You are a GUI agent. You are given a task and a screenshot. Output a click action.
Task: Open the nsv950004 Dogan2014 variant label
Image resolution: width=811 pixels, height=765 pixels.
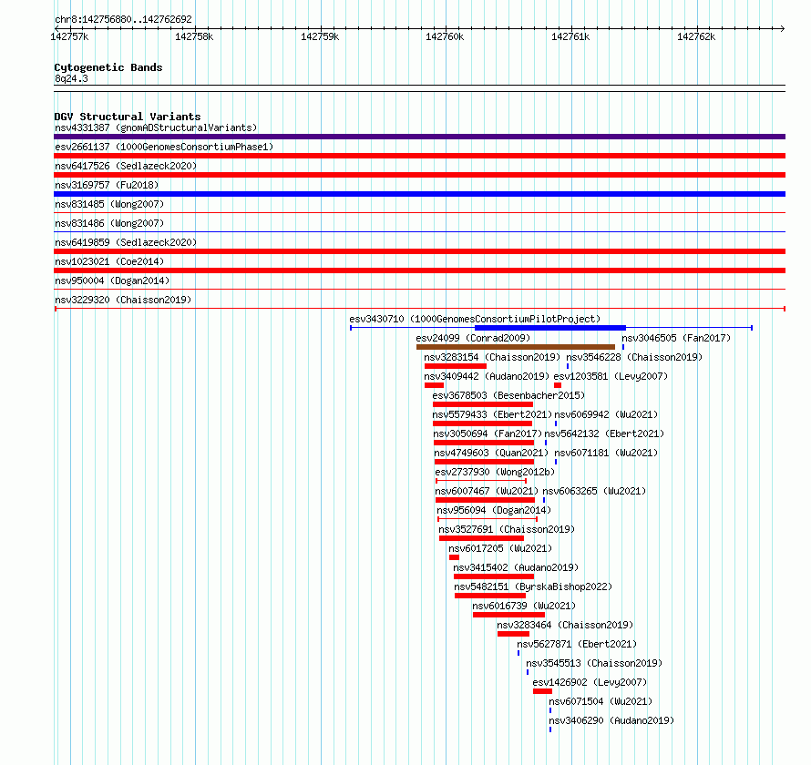[112, 280]
